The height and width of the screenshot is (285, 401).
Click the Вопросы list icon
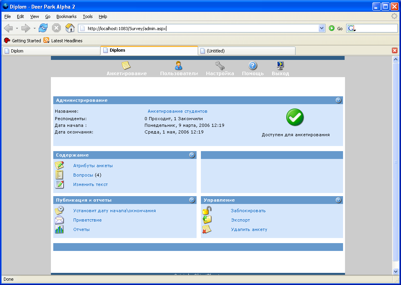click(60, 175)
